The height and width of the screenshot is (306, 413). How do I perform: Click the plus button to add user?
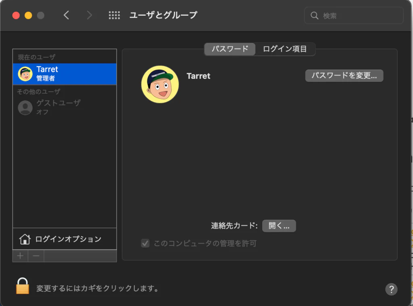coord(20,256)
